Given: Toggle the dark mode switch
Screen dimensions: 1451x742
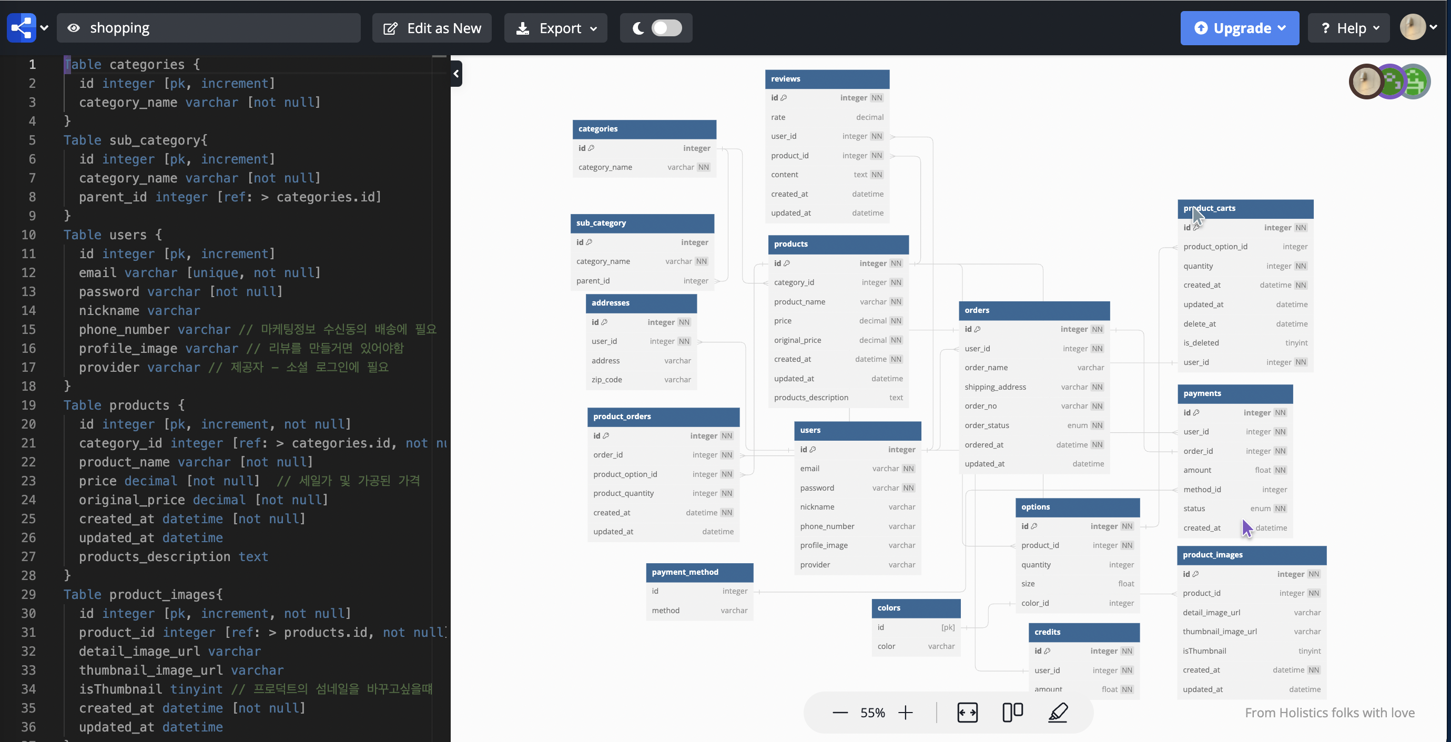Looking at the screenshot, I should (666, 28).
